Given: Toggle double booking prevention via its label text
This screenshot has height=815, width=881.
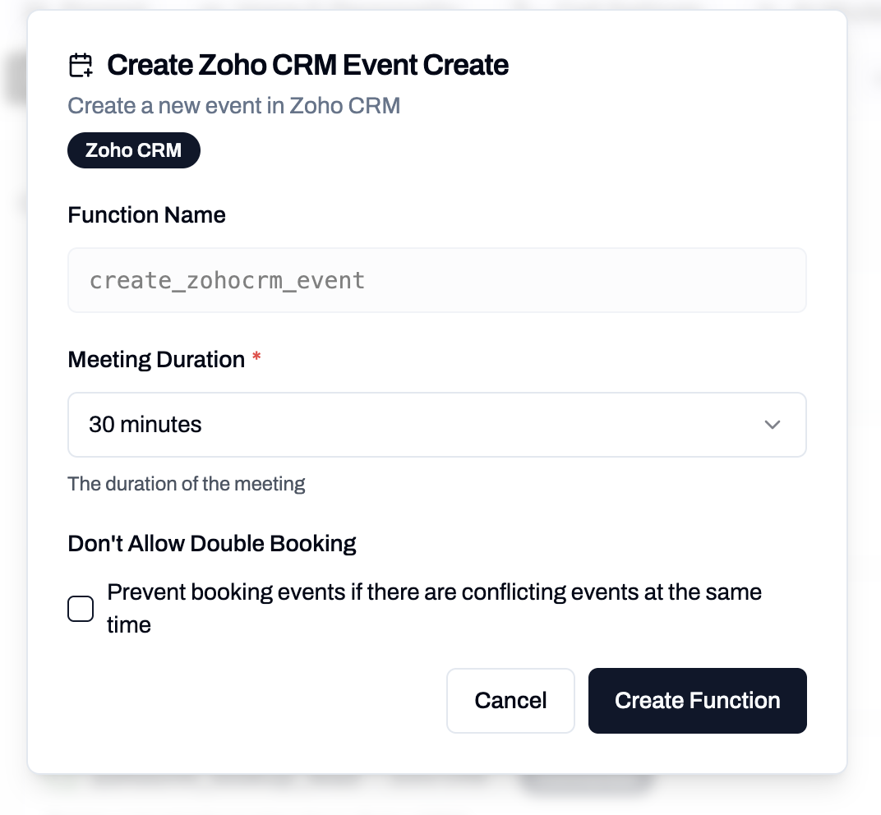Looking at the screenshot, I should (434, 608).
